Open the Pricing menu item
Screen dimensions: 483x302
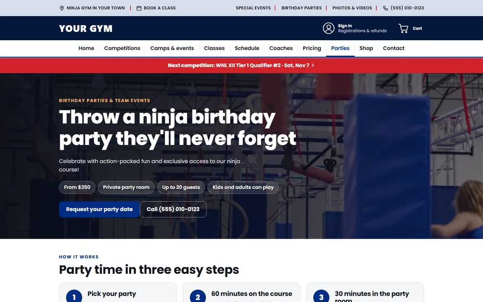point(312,48)
